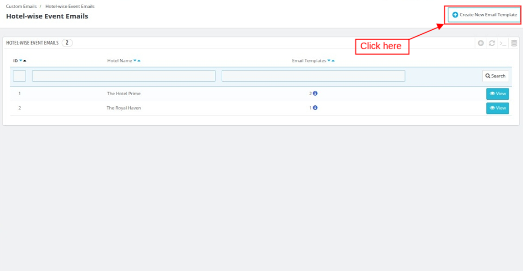Screen dimensions: 523x271
Task: View The Hotel Prime email templates
Action: pyautogui.click(x=497, y=94)
